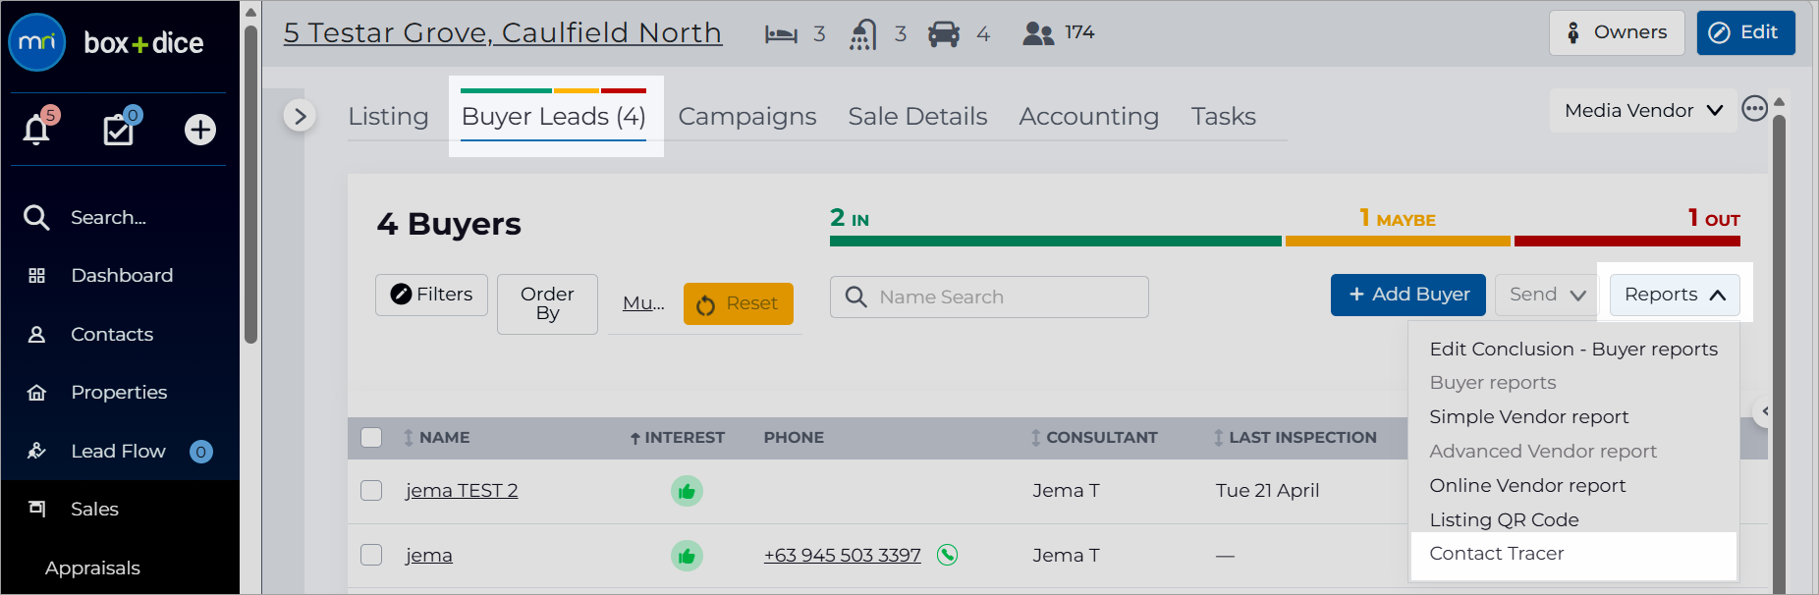
Task: Sort table by INTEREST column
Action: (677, 438)
